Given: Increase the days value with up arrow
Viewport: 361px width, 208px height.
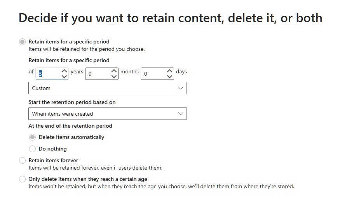Looking at the screenshot, I should click(x=169, y=71).
